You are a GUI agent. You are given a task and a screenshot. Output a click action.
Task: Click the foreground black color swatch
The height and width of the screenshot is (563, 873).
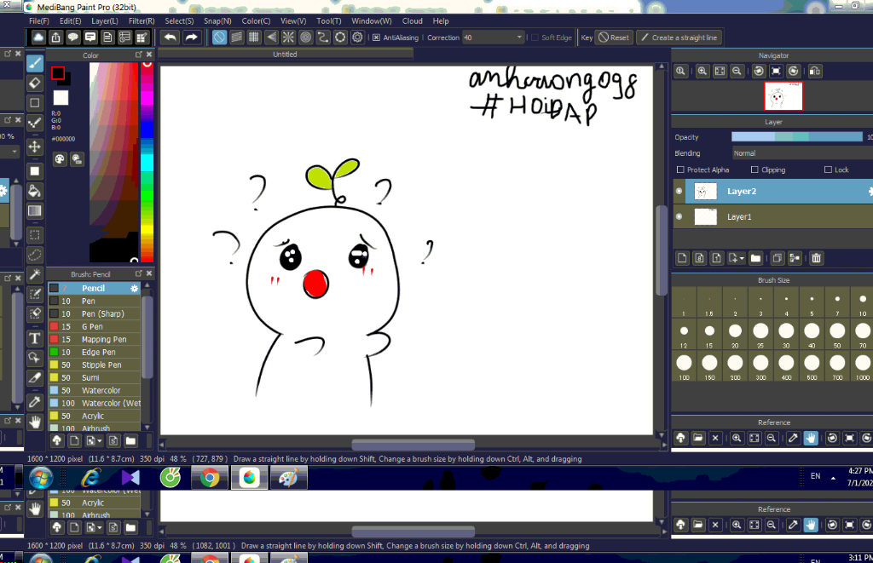tap(58, 73)
